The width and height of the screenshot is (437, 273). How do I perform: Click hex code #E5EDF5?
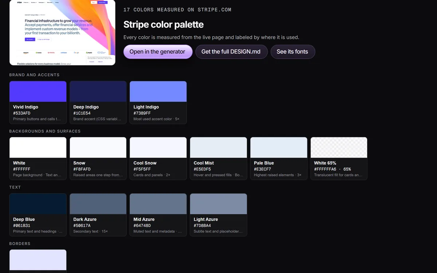coord(202,169)
